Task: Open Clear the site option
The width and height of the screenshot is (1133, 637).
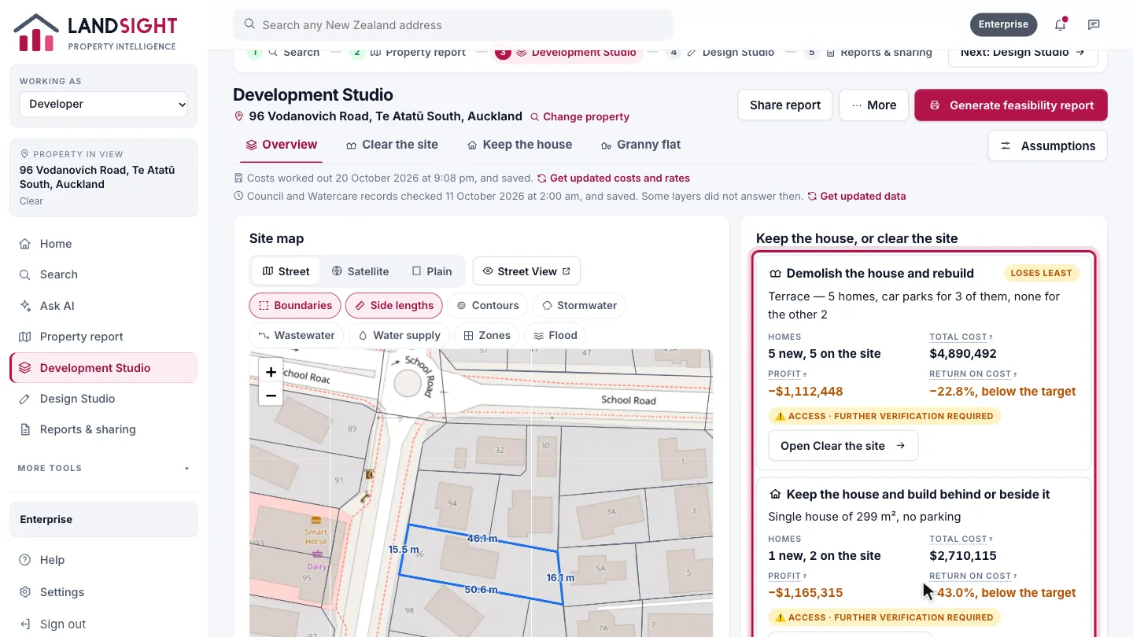Action: pos(843,446)
